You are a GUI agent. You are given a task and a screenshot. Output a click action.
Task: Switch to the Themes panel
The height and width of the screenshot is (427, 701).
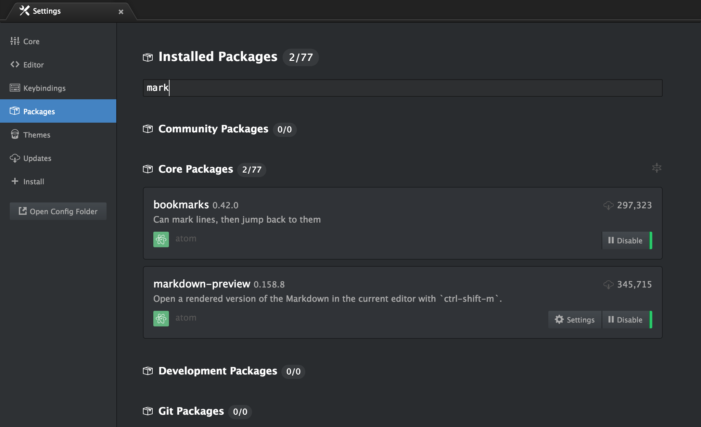coord(37,135)
